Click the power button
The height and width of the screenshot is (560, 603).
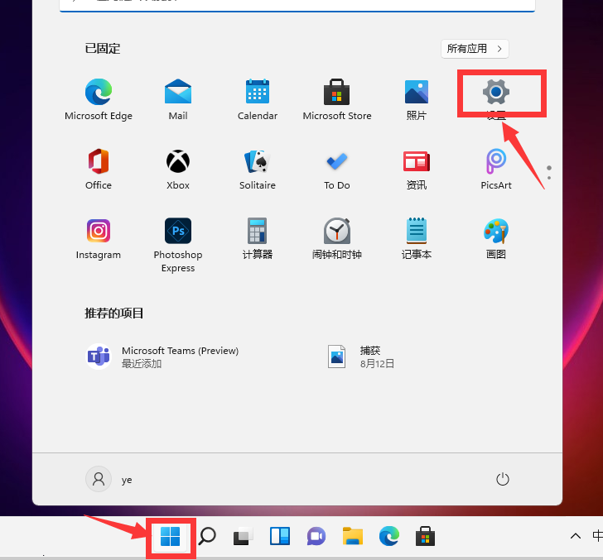coord(503,479)
